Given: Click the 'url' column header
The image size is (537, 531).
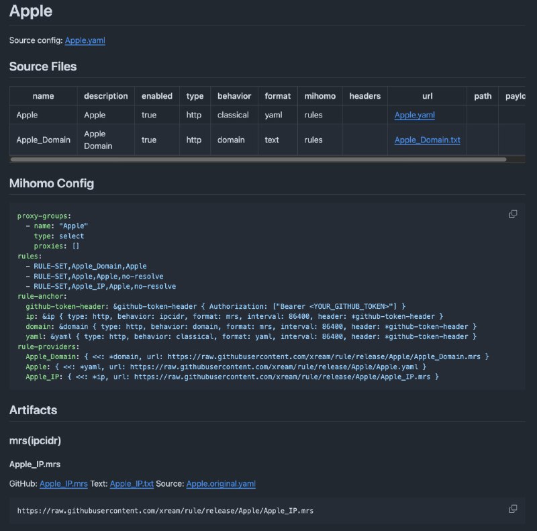Looking at the screenshot, I should point(427,96).
